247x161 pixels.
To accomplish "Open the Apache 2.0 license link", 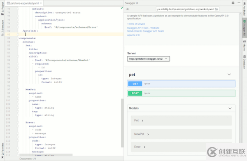I will 133,35.
